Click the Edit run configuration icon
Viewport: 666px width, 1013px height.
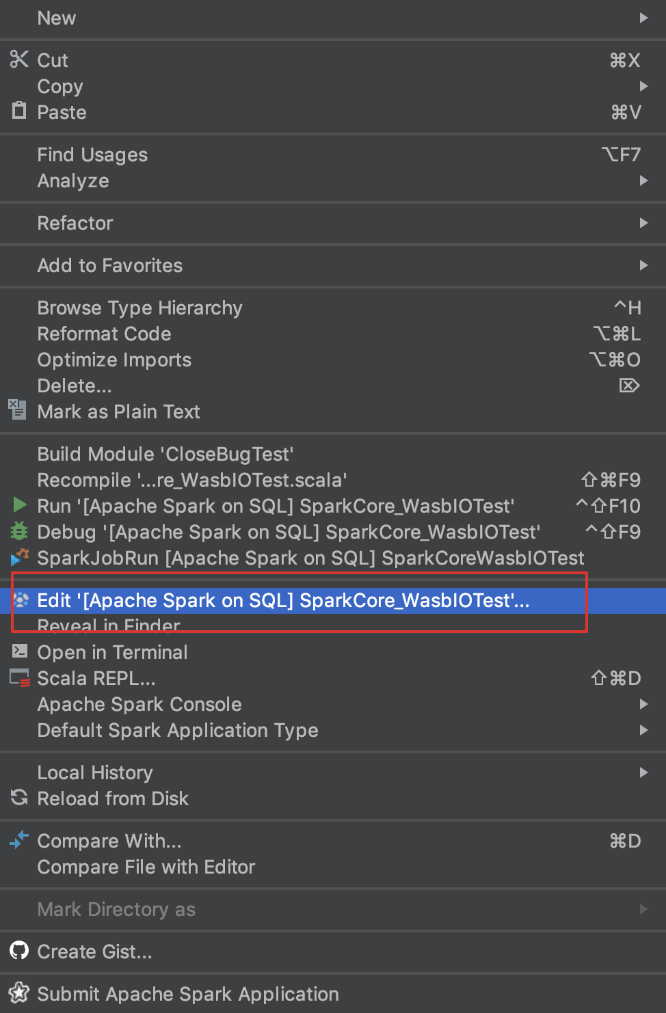[18, 600]
